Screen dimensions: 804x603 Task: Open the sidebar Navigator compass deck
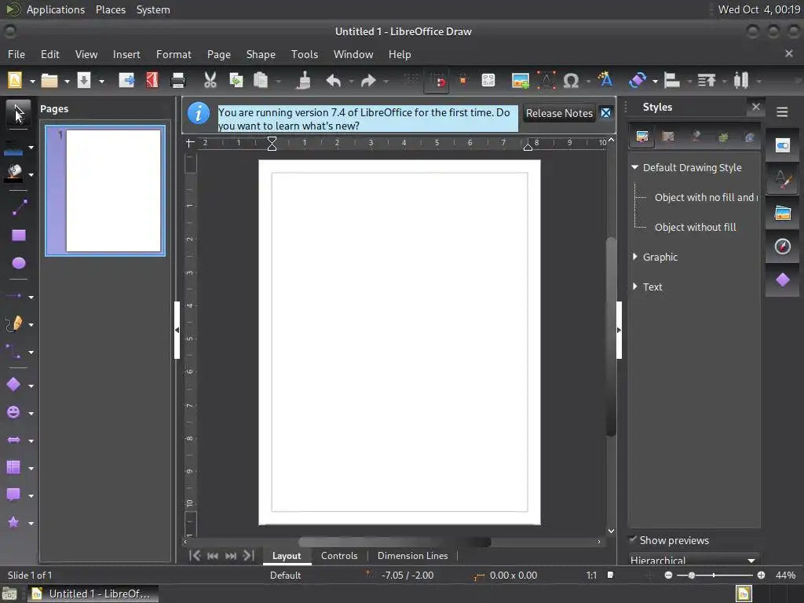(x=783, y=247)
